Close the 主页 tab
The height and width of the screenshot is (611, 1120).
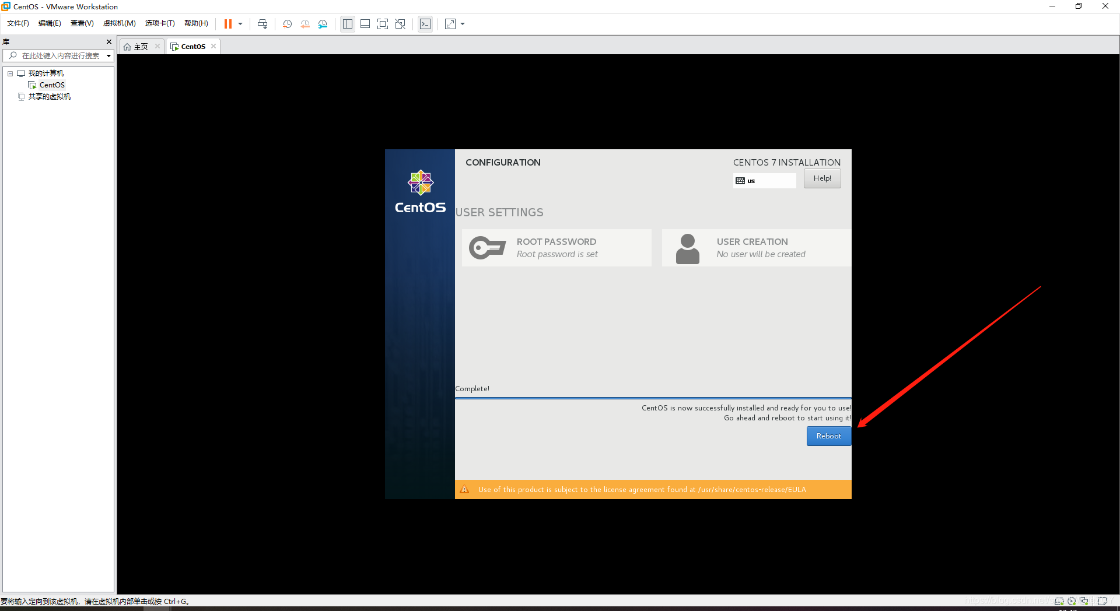tap(157, 46)
